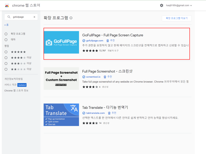Click the 추천 badge icon for GoFullPage
The width and height of the screenshot is (206, 154).
[x=108, y=40]
